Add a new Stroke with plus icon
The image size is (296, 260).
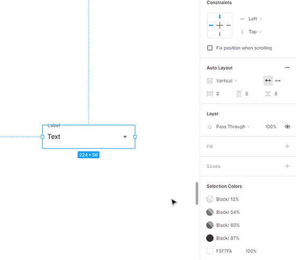point(287,166)
